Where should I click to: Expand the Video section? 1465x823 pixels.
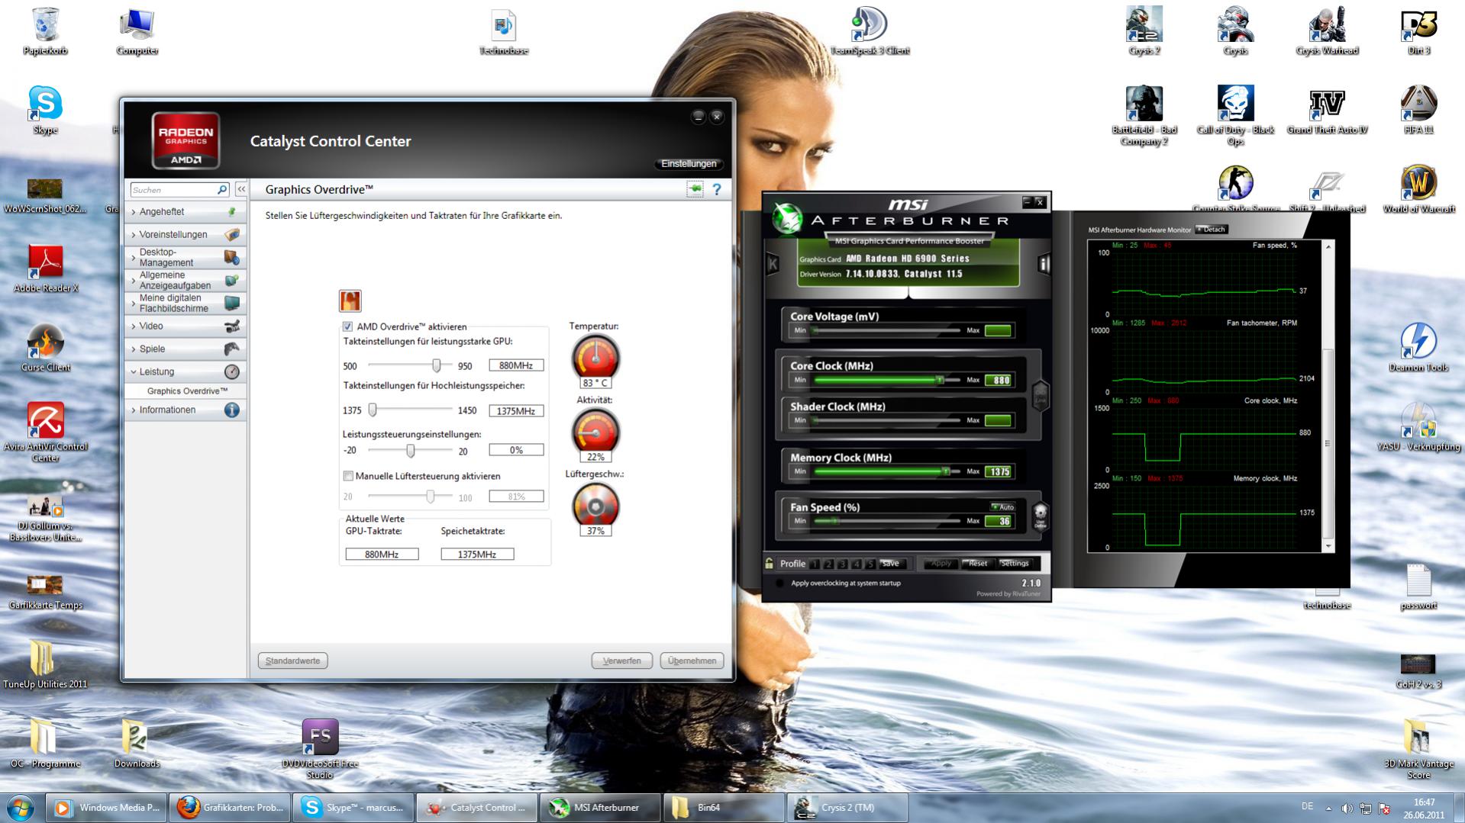[x=185, y=326]
